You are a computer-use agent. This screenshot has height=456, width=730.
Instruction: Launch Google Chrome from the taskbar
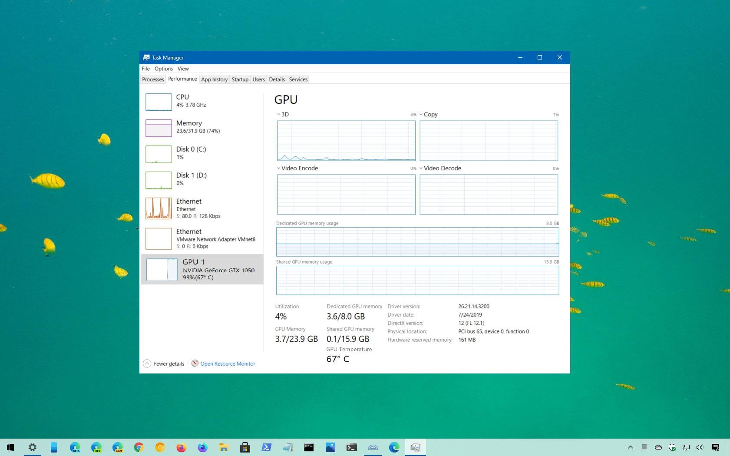click(x=138, y=447)
